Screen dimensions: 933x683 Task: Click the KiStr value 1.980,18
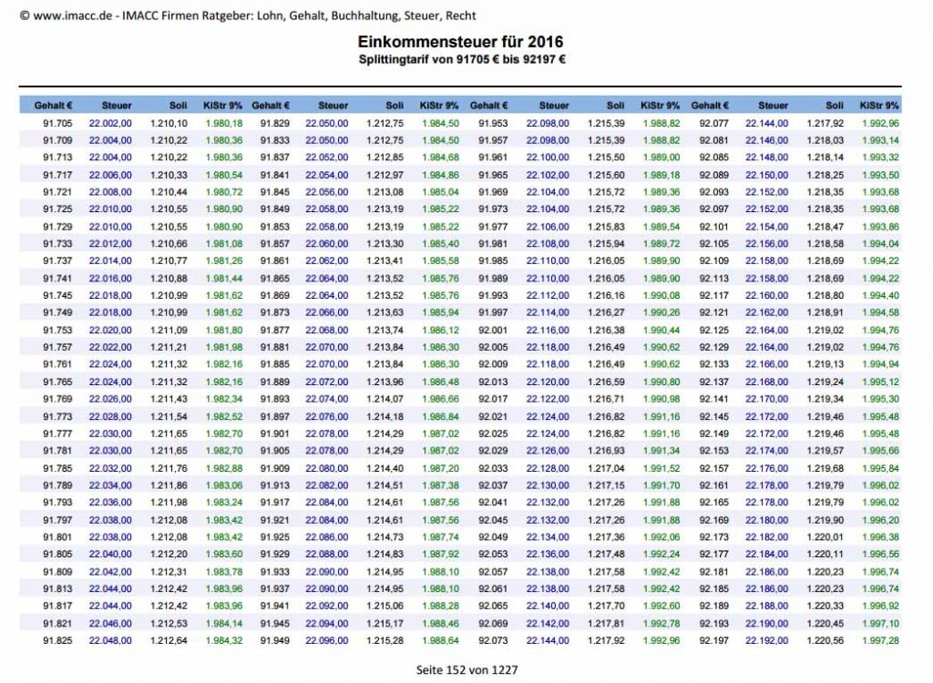pyautogui.click(x=223, y=123)
